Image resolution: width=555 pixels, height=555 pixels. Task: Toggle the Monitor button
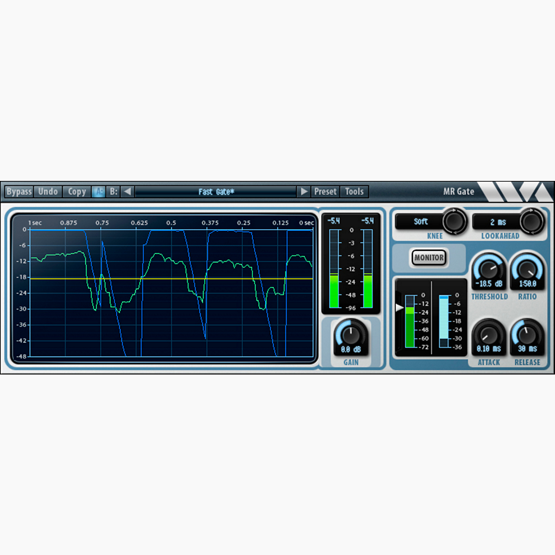point(428,258)
